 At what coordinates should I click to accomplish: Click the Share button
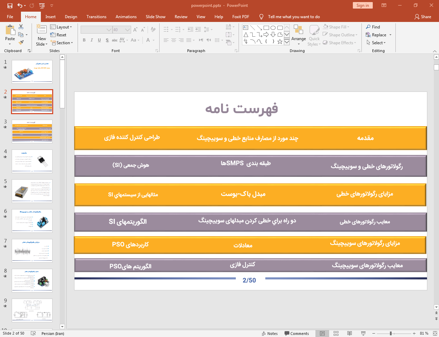point(423,17)
